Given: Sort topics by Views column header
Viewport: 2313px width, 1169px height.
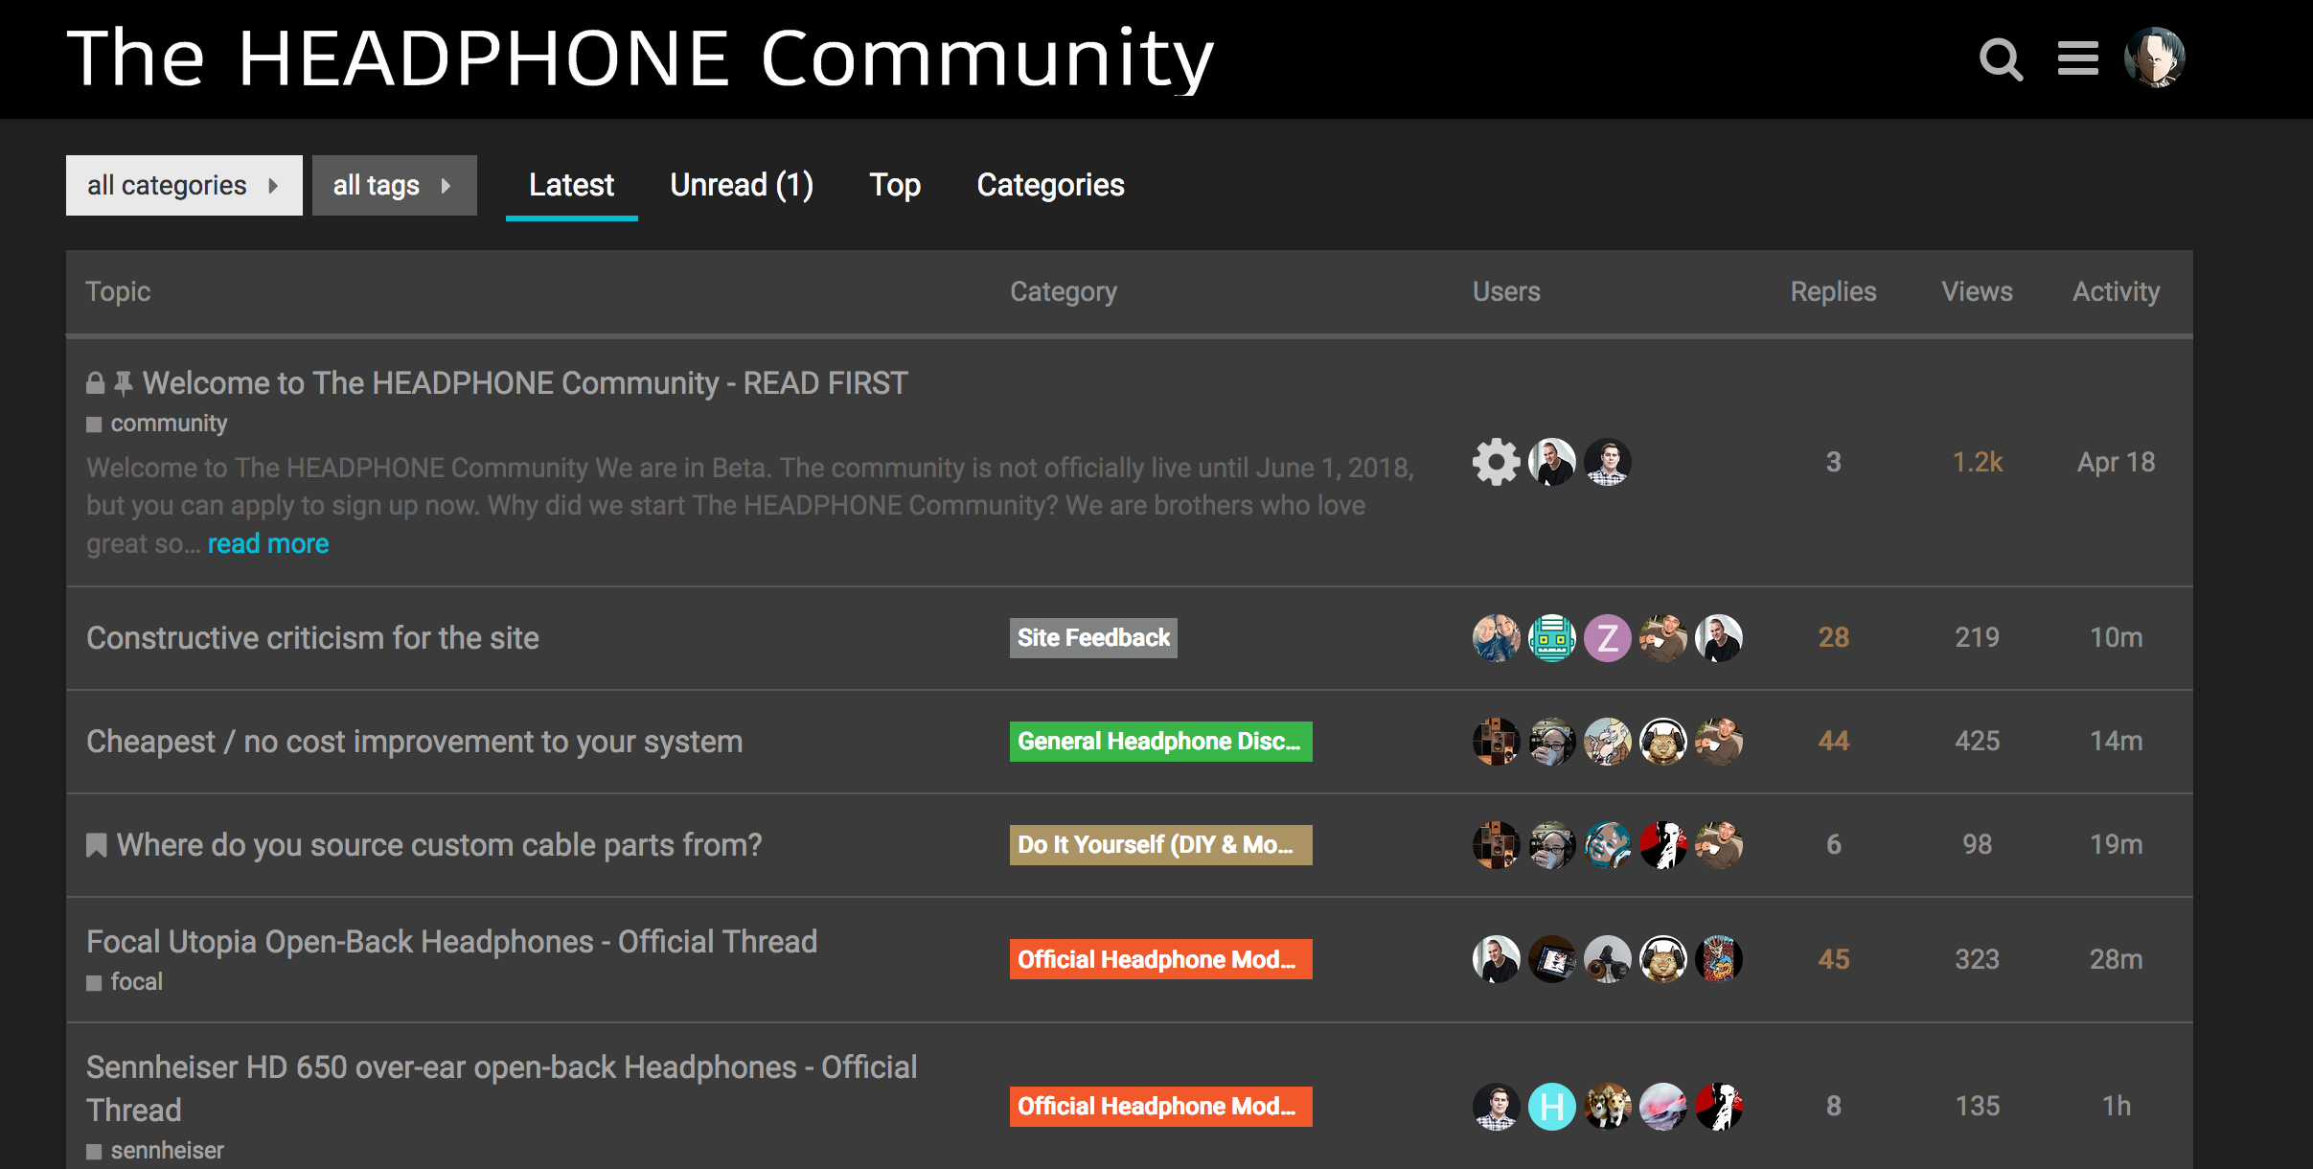Looking at the screenshot, I should (x=1976, y=291).
